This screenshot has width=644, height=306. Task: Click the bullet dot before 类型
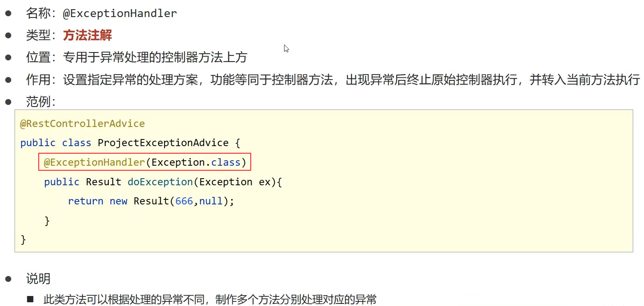(x=8, y=35)
